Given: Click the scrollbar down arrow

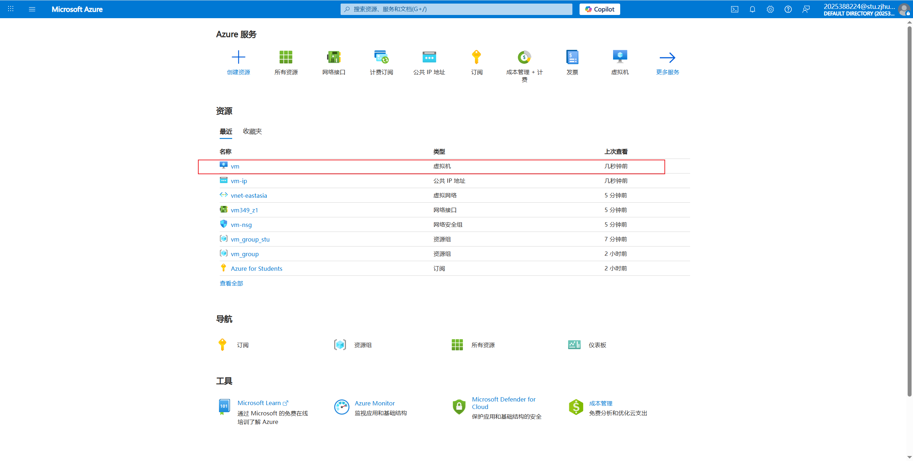Looking at the screenshot, I should pos(909,457).
